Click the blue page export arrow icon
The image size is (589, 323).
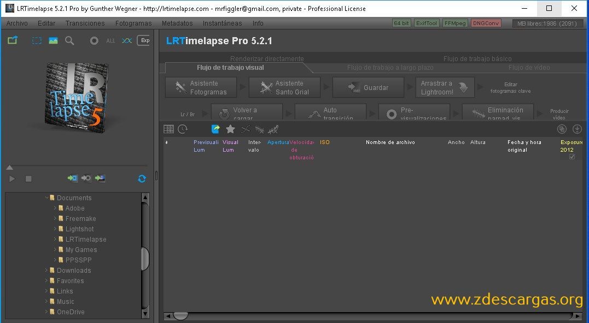pos(215,129)
